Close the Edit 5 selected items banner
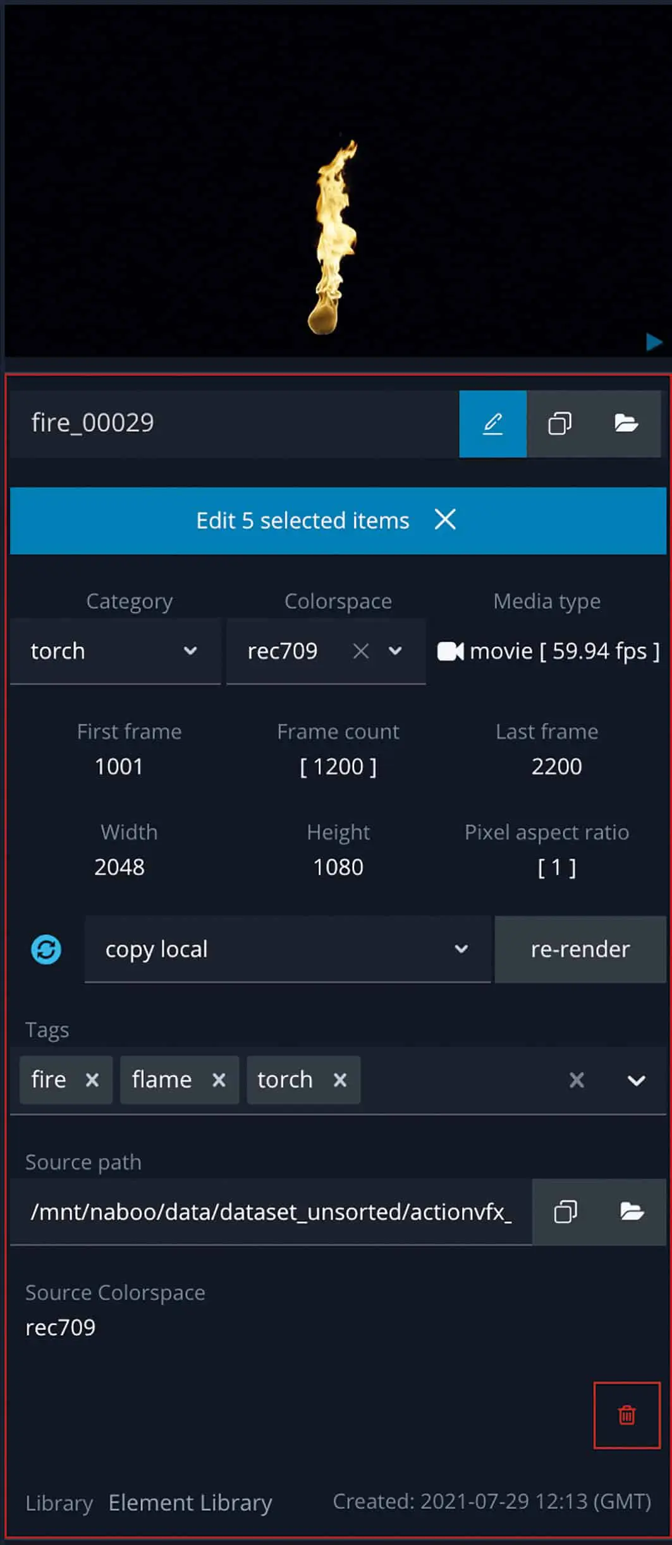The height and width of the screenshot is (1545, 672). click(x=445, y=520)
